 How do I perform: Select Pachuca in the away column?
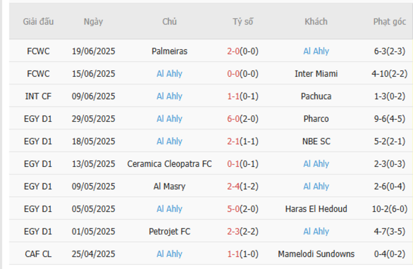click(316, 96)
